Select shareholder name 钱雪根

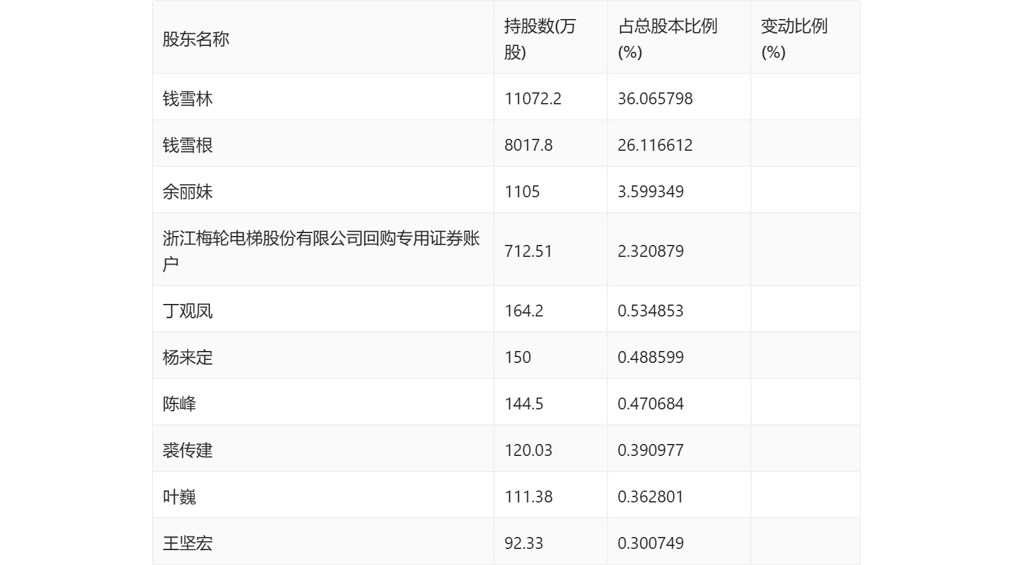pyautogui.click(x=188, y=145)
